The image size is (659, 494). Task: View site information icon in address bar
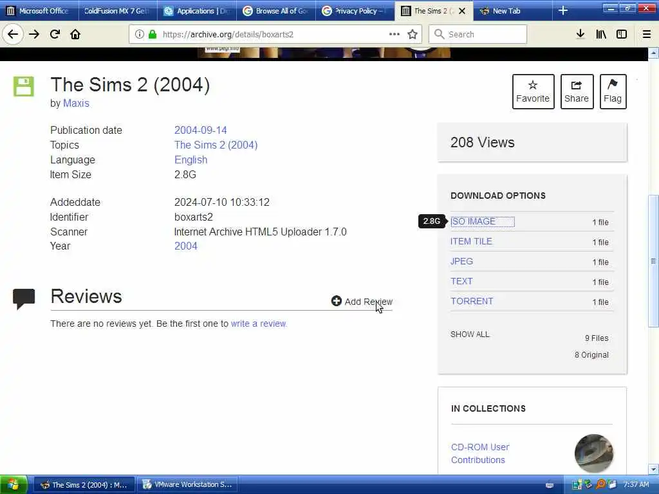(x=139, y=34)
